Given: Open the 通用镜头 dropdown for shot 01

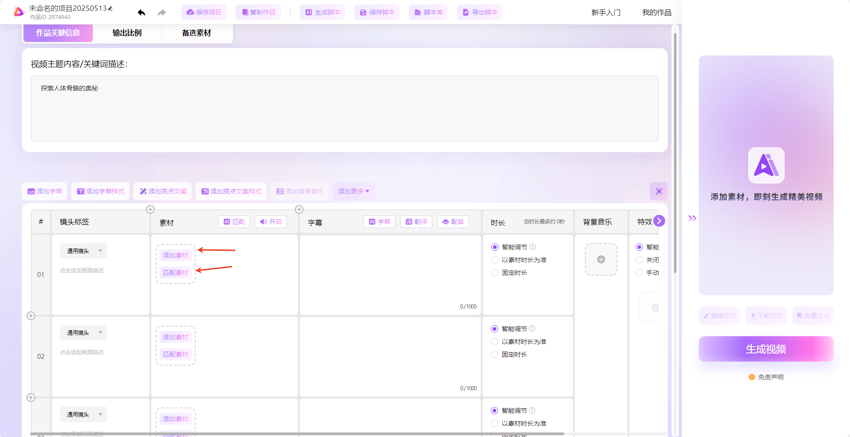Looking at the screenshot, I should (x=83, y=250).
